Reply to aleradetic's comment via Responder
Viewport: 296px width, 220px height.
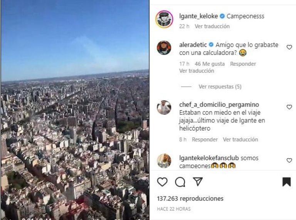pyautogui.click(x=243, y=64)
